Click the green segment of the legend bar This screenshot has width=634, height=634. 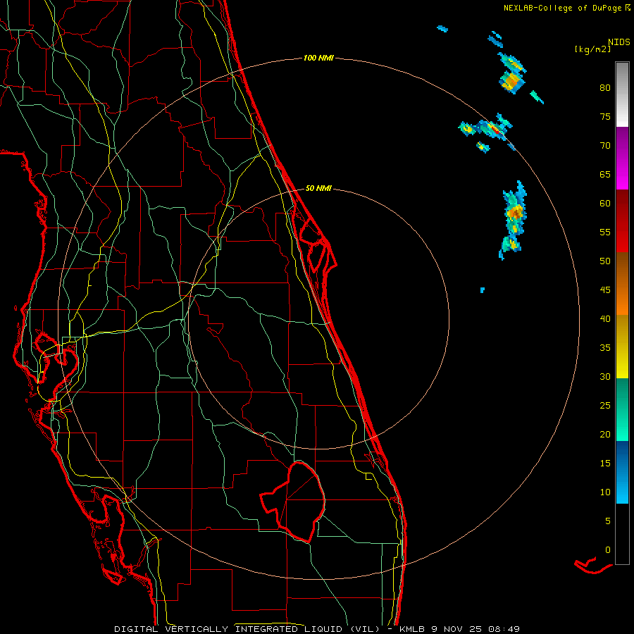(x=622, y=409)
